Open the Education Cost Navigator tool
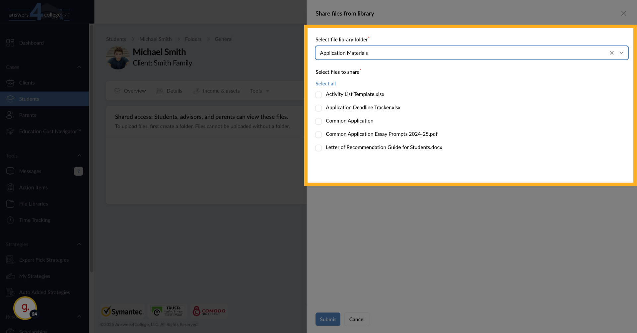The height and width of the screenshot is (333, 637). pos(50,131)
